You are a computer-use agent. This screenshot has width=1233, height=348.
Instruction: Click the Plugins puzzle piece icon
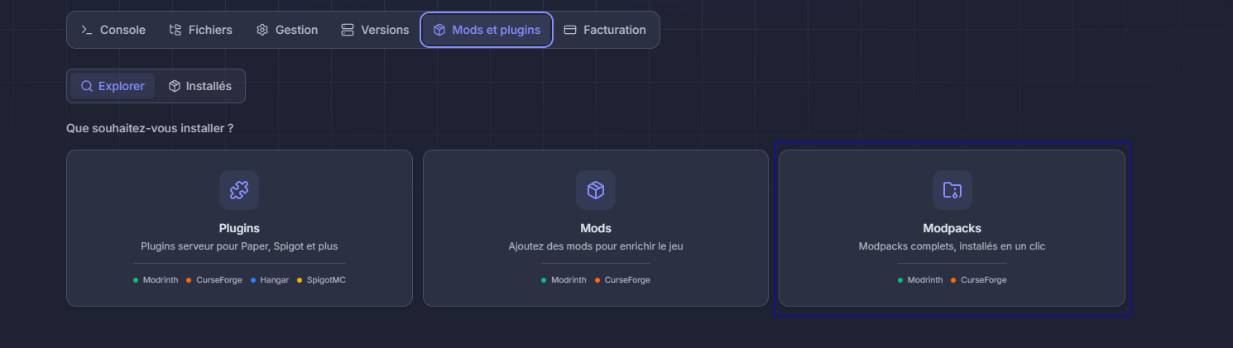(239, 190)
